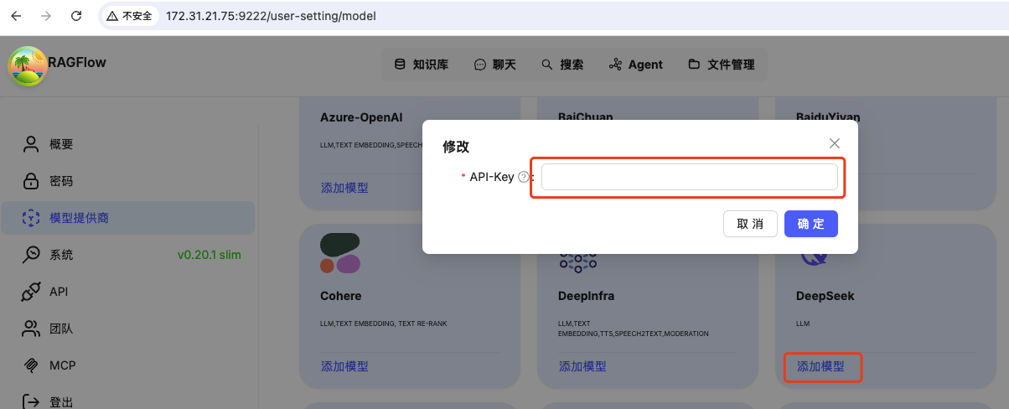Click the browser forward arrow
The height and width of the screenshot is (409, 1009).
(46, 16)
